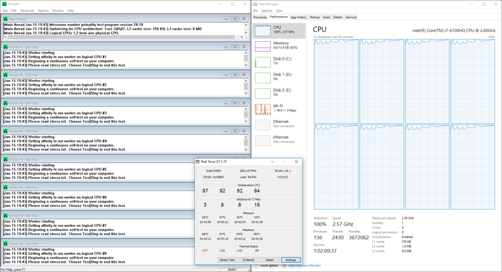Viewport: 502px width, 272px height.
Task: Click the Main thread scroll-right arrow
Action: [241, 37]
